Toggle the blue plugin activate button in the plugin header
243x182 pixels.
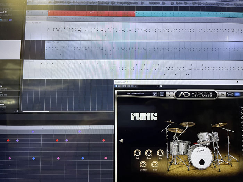pyautogui.click(x=116, y=86)
